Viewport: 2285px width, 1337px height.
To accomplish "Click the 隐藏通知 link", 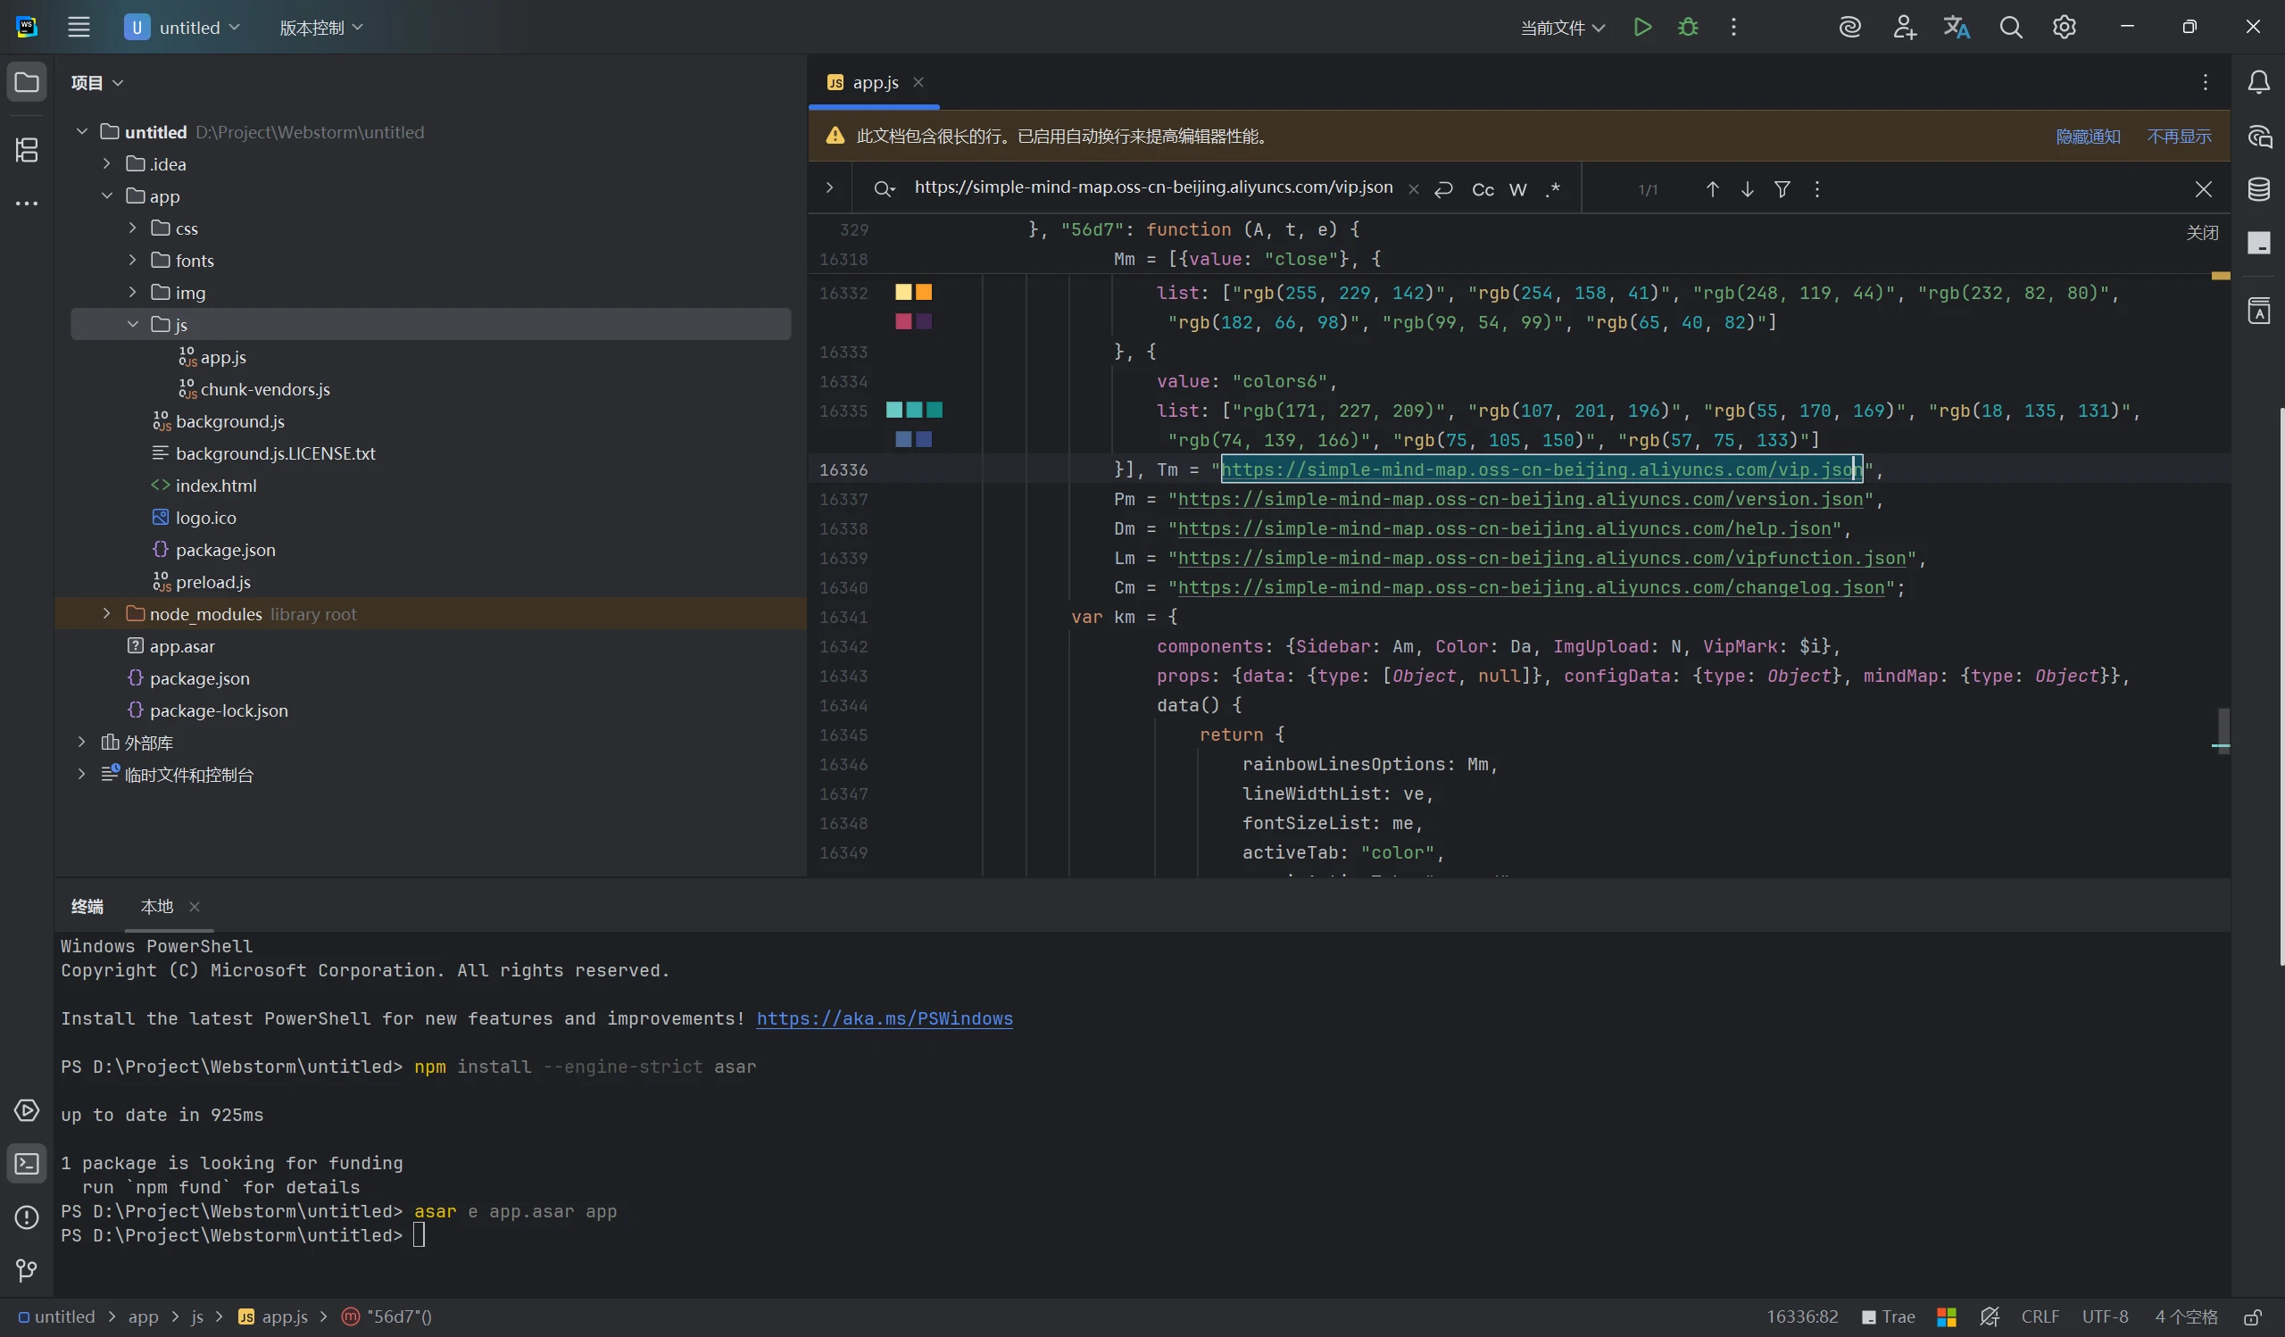I will coord(2088,137).
